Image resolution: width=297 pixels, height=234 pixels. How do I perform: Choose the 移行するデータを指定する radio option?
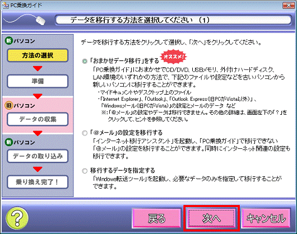click(85, 171)
